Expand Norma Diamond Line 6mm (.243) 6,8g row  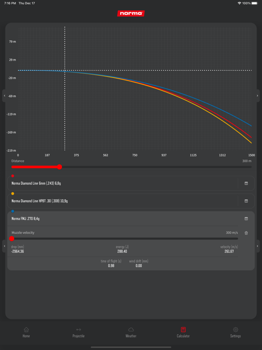click(x=131, y=183)
